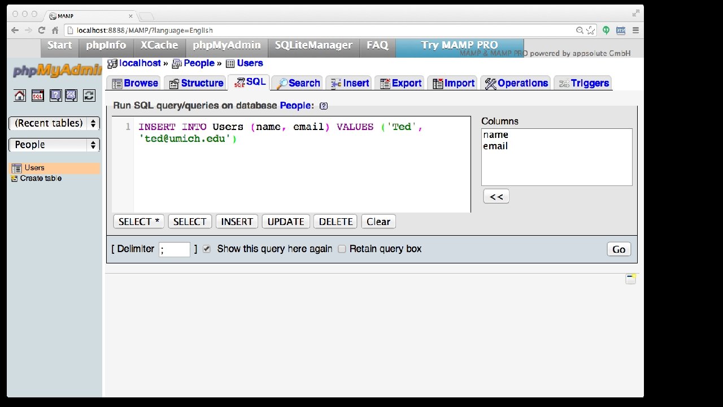Open phpInfo in MAMP navigation bar
This screenshot has height=407, width=723.
(106, 47)
